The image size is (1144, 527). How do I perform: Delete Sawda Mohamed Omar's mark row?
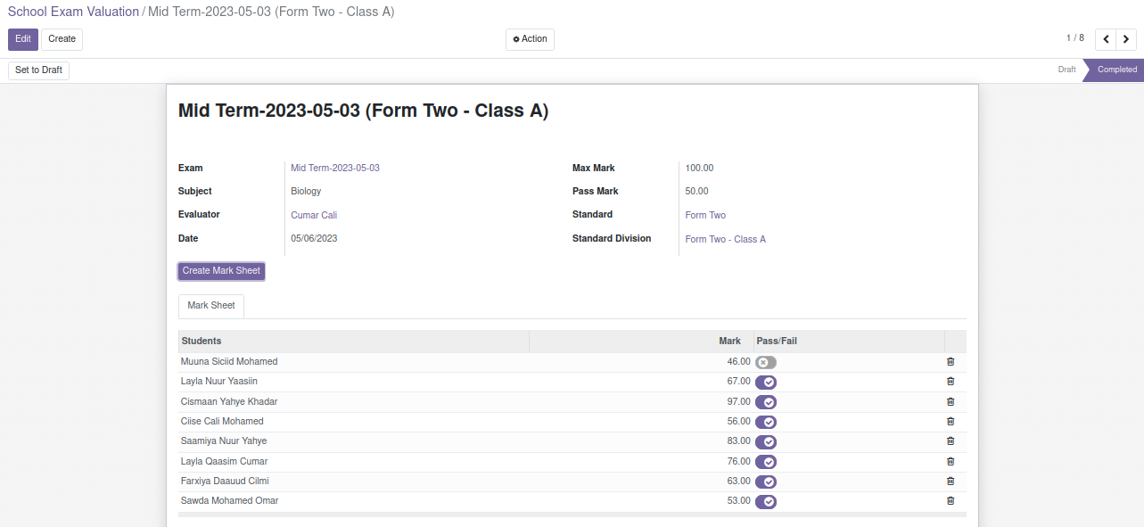coord(950,501)
